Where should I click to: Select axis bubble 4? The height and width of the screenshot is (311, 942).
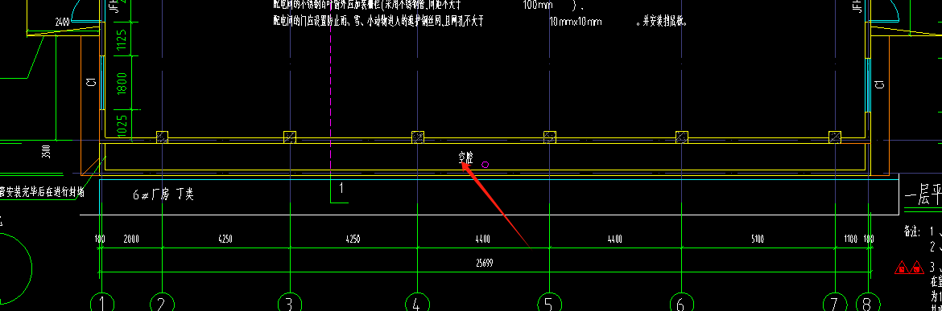pyautogui.click(x=416, y=303)
